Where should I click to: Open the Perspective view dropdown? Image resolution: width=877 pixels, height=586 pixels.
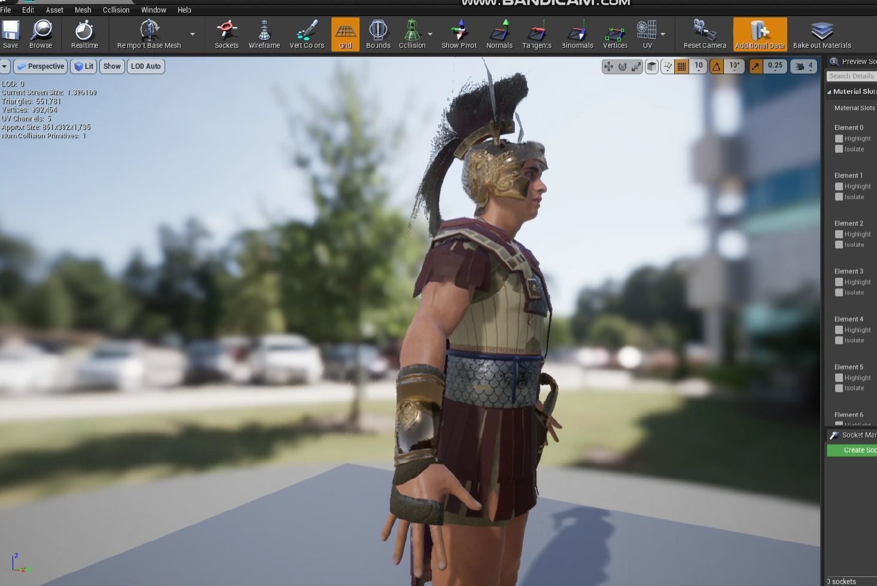coord(40,66)
